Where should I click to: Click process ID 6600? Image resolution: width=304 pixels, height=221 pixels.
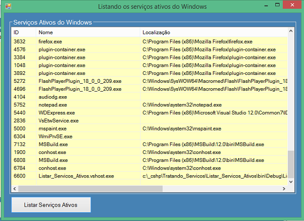pos(19,176)
